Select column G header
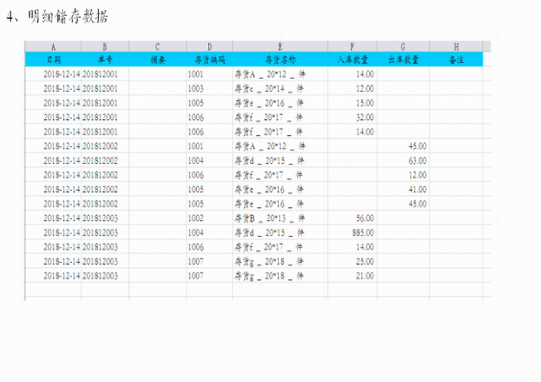 [x=403, y=46]
